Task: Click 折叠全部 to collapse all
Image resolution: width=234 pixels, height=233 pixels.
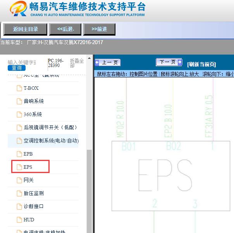Action: click(77, 63)
